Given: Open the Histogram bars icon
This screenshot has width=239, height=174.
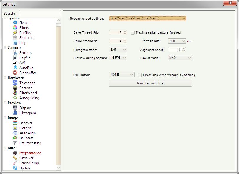Looking at the screenshot, I should tap(15, 113).
